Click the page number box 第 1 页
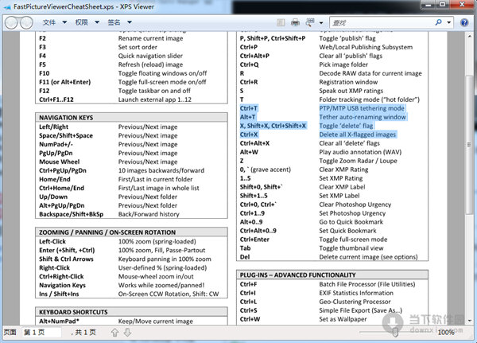Viewport: 477px width, 343px height. click(x=41, y=333)
